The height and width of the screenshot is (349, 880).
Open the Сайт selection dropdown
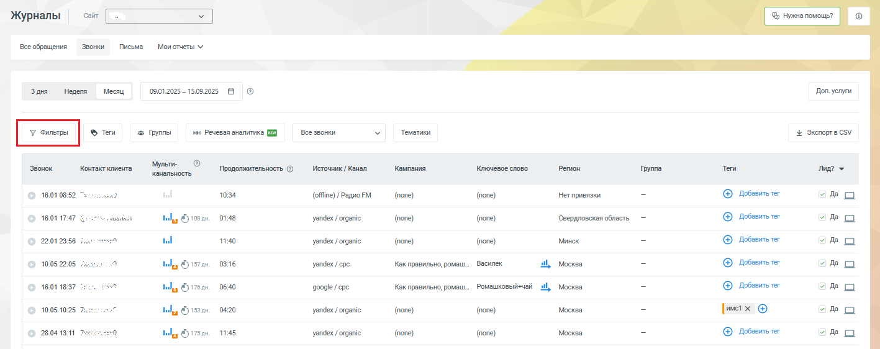(x=159, y=16)
